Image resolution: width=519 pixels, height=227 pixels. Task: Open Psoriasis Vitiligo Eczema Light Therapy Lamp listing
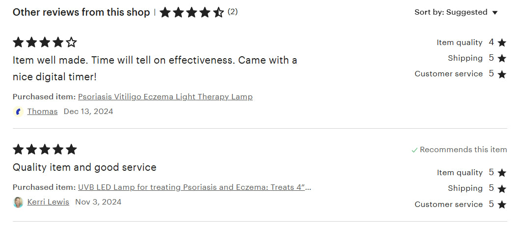point(165,97)
